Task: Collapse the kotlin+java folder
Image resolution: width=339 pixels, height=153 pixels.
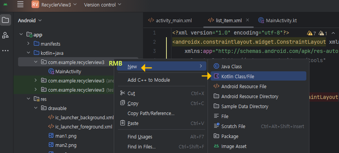Action: pos(28,53)
